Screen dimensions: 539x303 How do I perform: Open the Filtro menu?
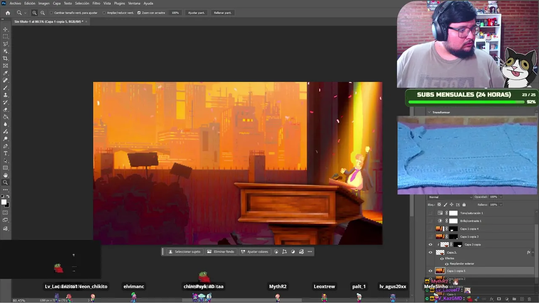pos(96,3)
